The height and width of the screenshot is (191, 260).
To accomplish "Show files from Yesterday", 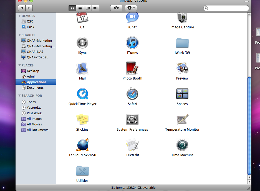I will [x=36, y=108].
